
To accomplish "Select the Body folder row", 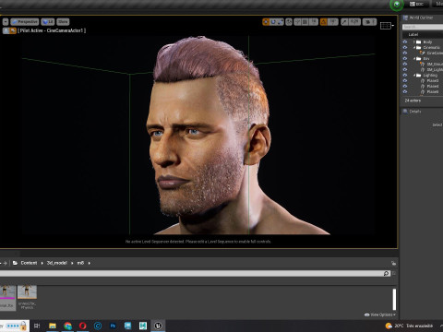I will 427,41.
